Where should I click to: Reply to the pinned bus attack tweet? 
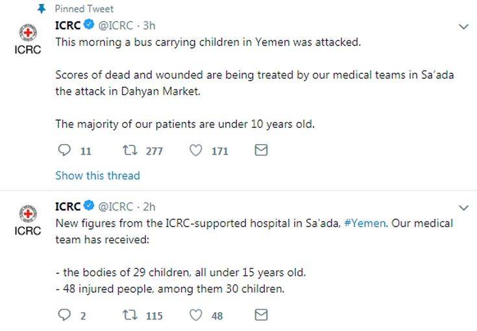coord(64,151)
